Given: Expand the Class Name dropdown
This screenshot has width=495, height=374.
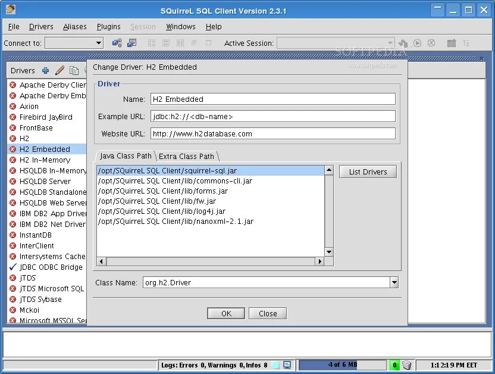Looking at the screenshot, I should [393, 282].
